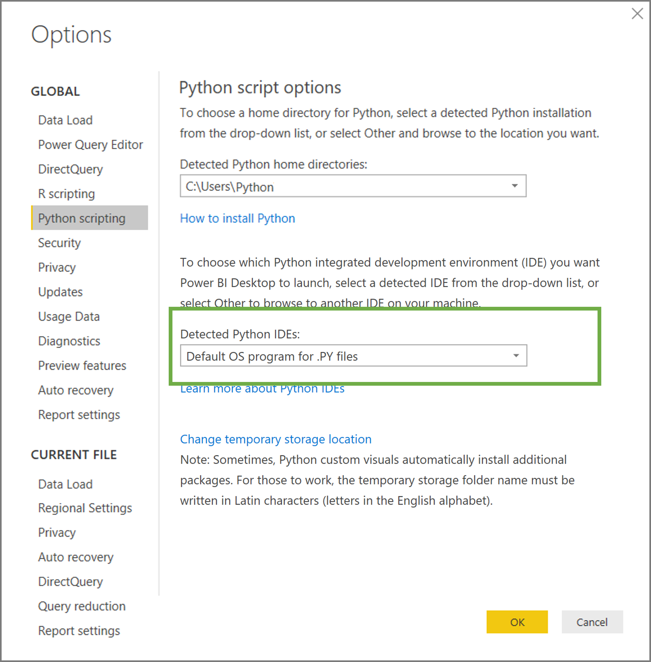
Task: Expand Detected Python IDEs dropdown arrow
Action: [x=516, y=356]
